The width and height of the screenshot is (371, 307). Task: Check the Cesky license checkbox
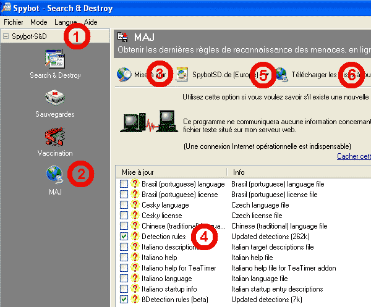(x=124, y=216)
